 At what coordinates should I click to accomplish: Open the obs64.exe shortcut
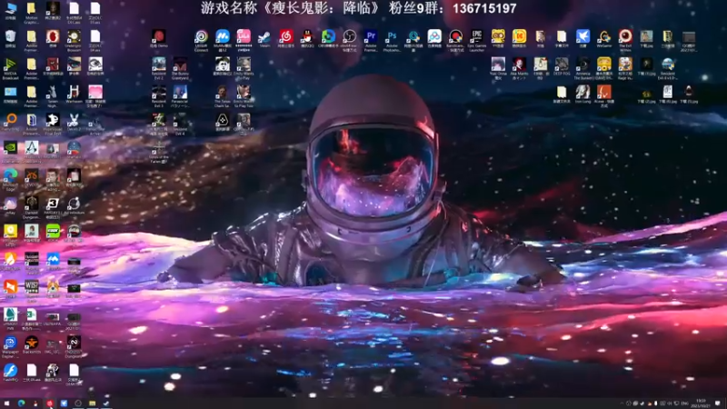349,40
